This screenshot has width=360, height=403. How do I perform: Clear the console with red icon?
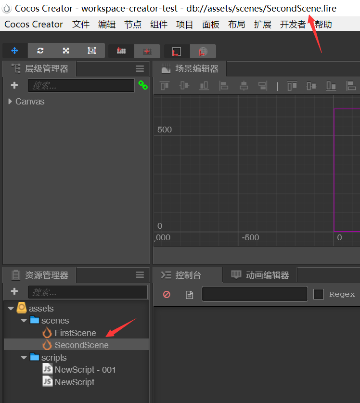[x=167, y=294]
